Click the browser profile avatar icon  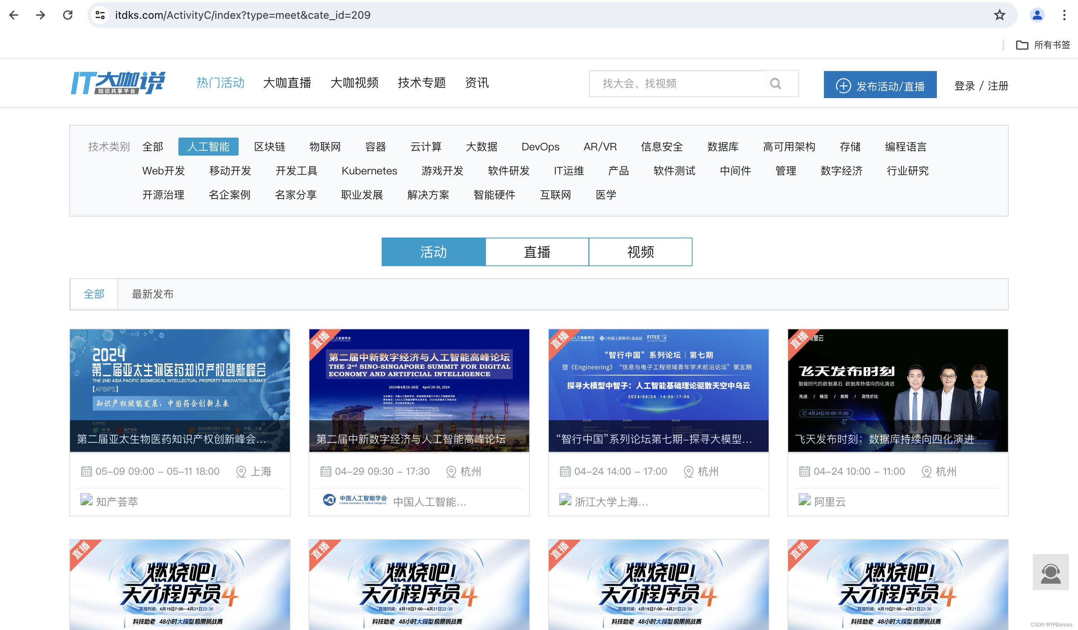[x=1037, y=15]
